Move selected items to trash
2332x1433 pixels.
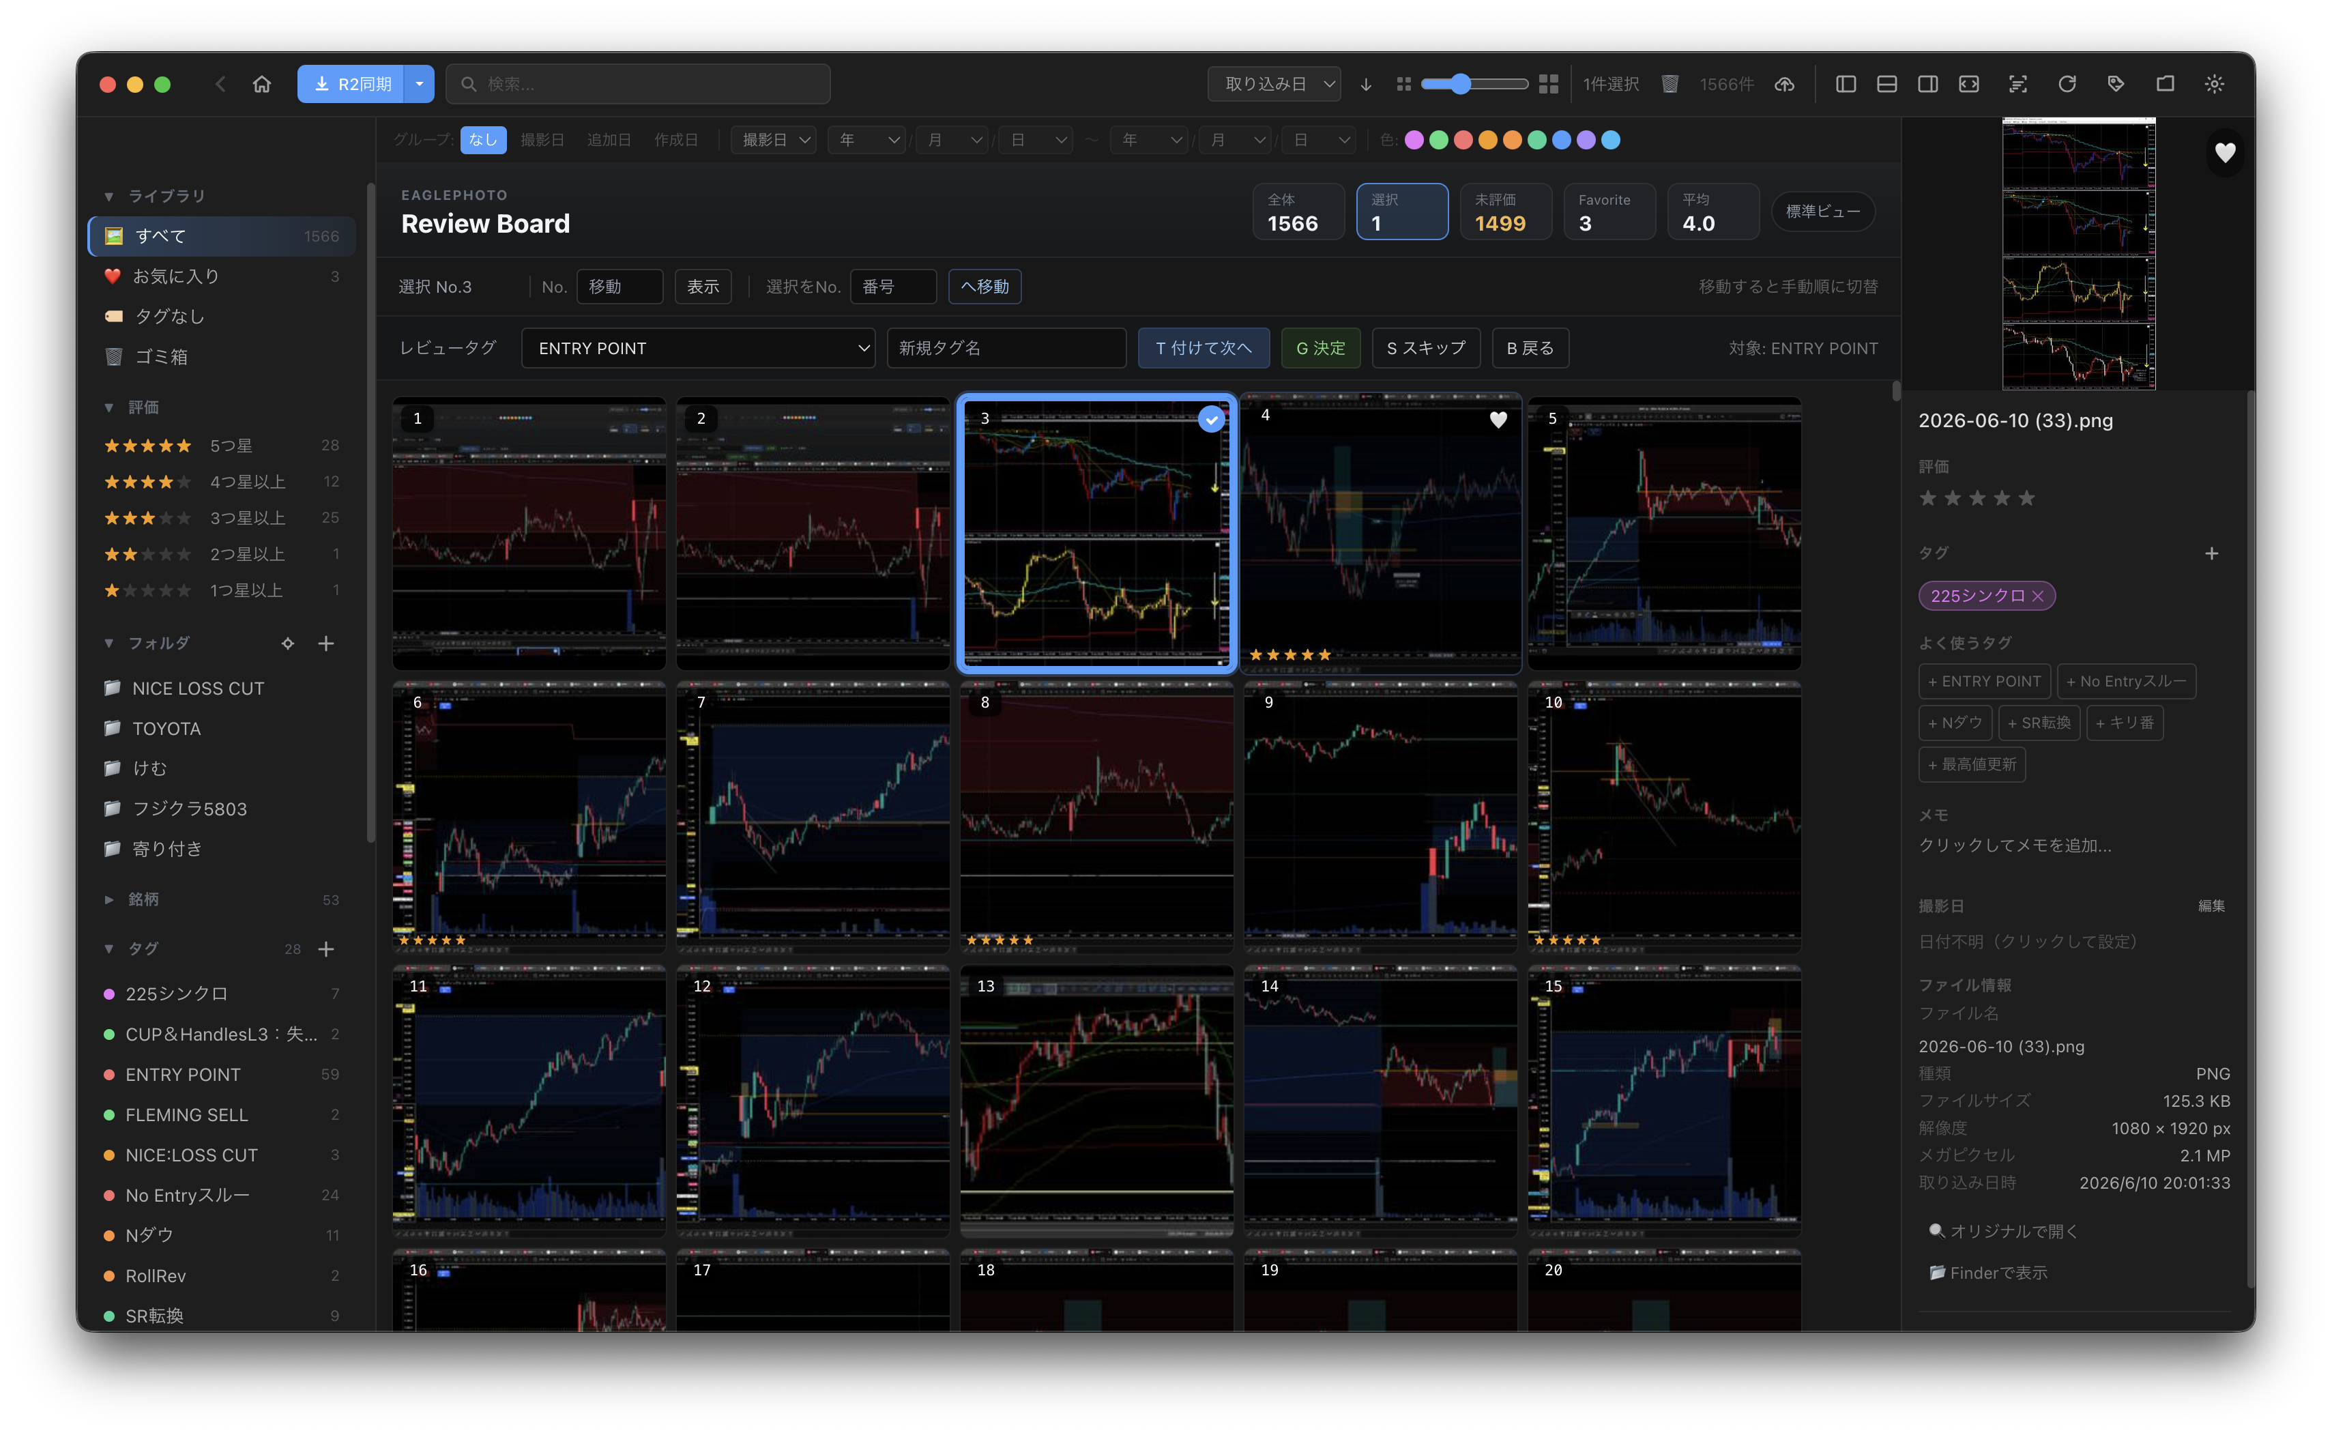click(1670, 85)
